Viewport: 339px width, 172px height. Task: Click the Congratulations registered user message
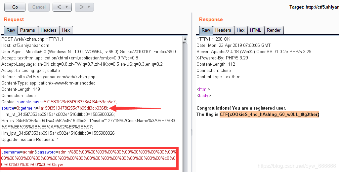pos(241,108)
